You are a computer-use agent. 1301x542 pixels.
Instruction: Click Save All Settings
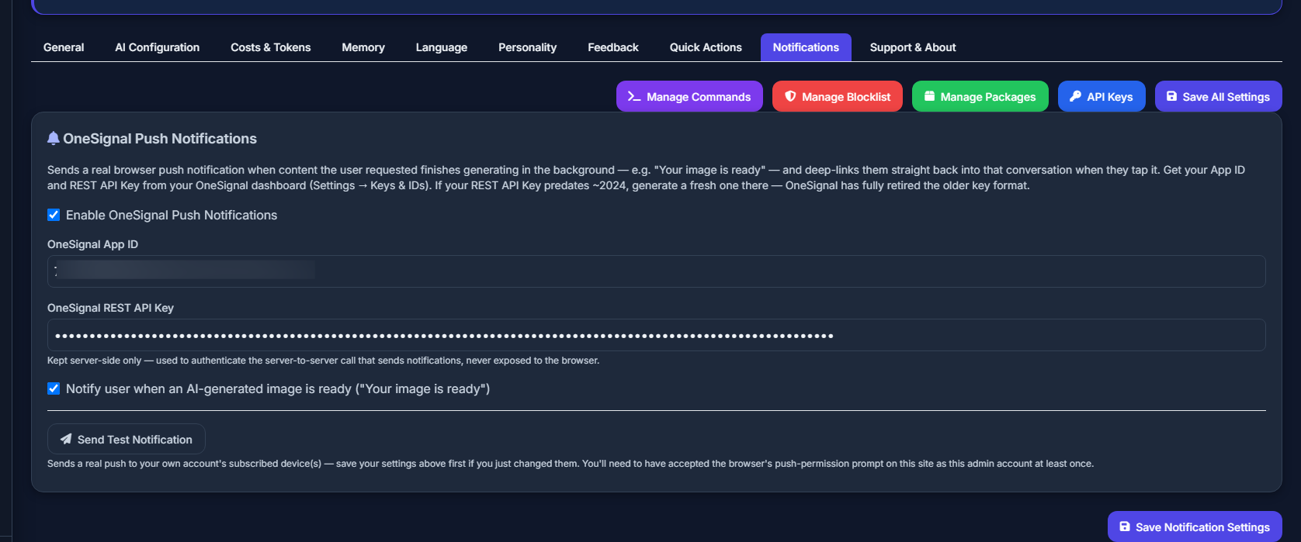point(1219,96)
